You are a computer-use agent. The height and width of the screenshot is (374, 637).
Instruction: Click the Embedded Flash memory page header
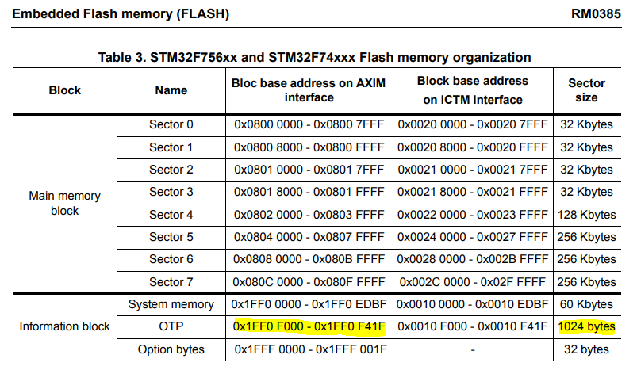click(x=121, y=13)
